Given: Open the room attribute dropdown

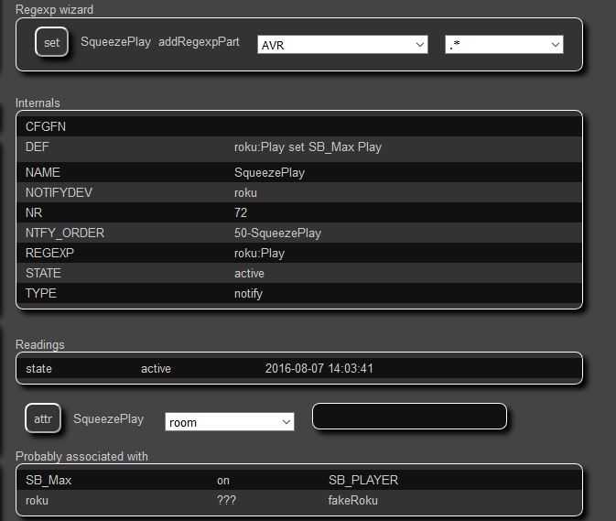Looking at the screenshot, I should point(229,422).
